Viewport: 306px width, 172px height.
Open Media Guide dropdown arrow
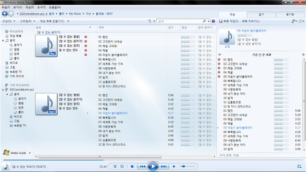[30, 153]
